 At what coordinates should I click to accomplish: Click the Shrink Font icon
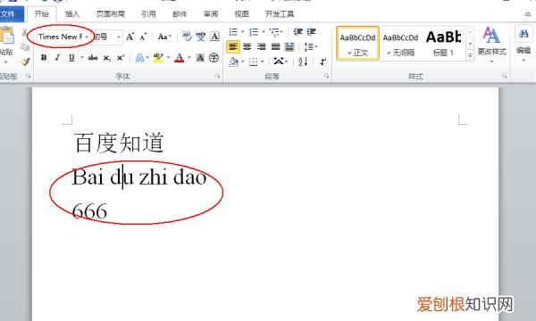click(143, 37)
